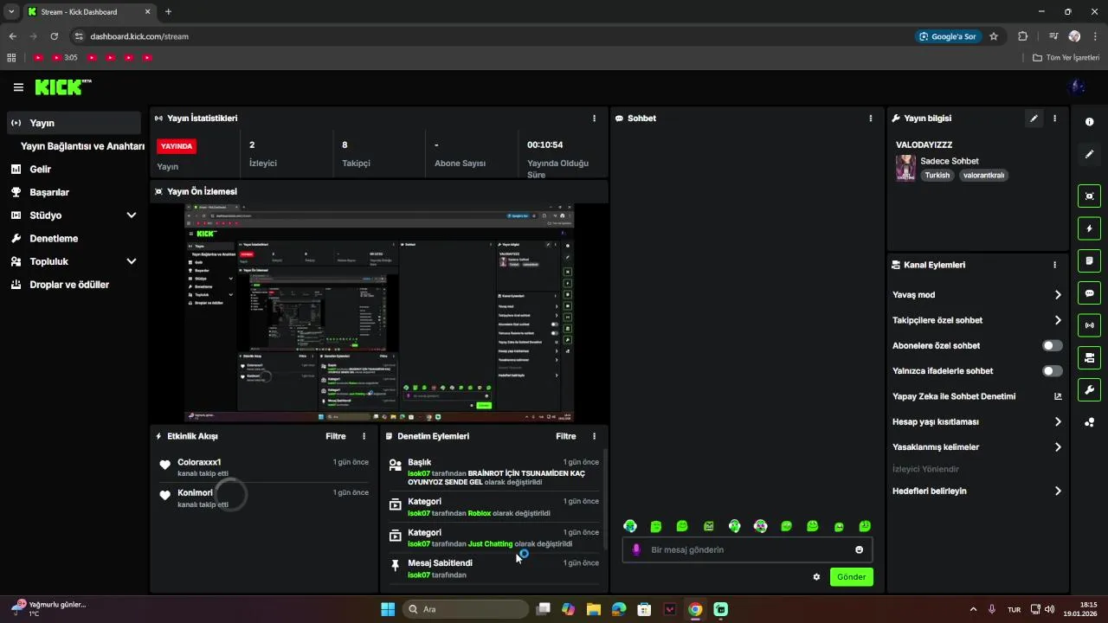Expand Yavaş mod settings arrow

[x=1058, y=295]
